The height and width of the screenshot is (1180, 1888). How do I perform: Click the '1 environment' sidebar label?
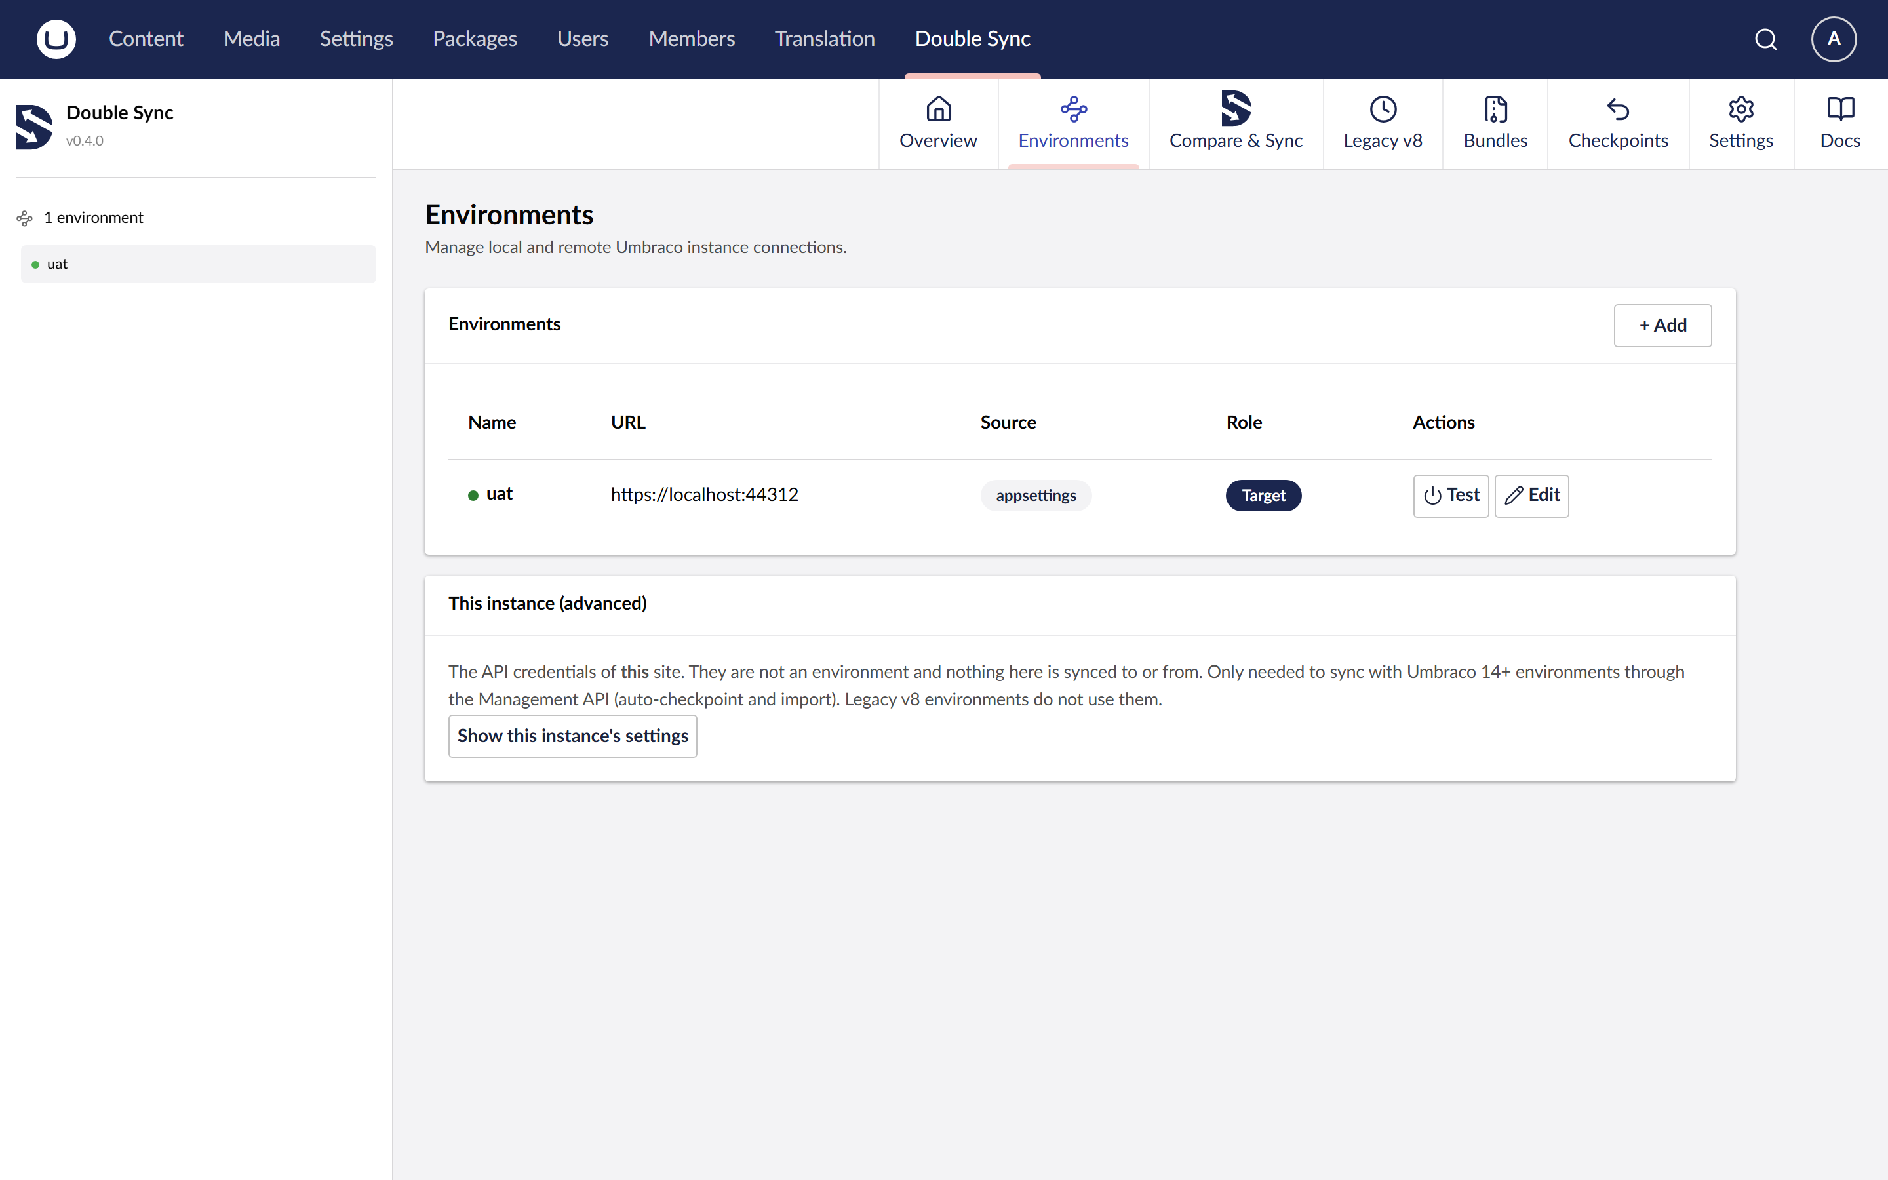pyautogui.click(x=94, y=218)
